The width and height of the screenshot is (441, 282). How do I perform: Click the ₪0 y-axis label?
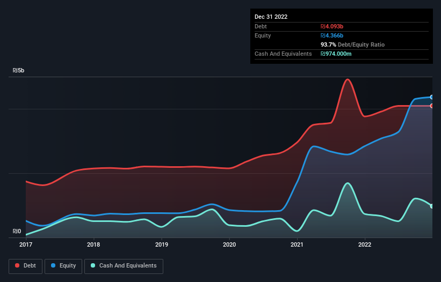pyautogui.click(x=17, y=231)
